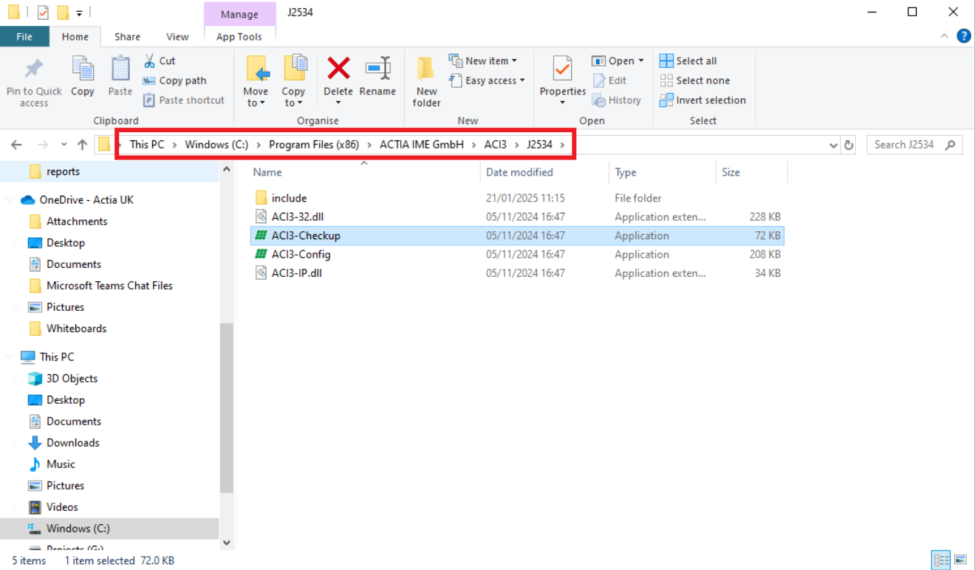Click the Up directory arrow
Viewport: 975px width, 570px height.
click(x=82, y=145)
